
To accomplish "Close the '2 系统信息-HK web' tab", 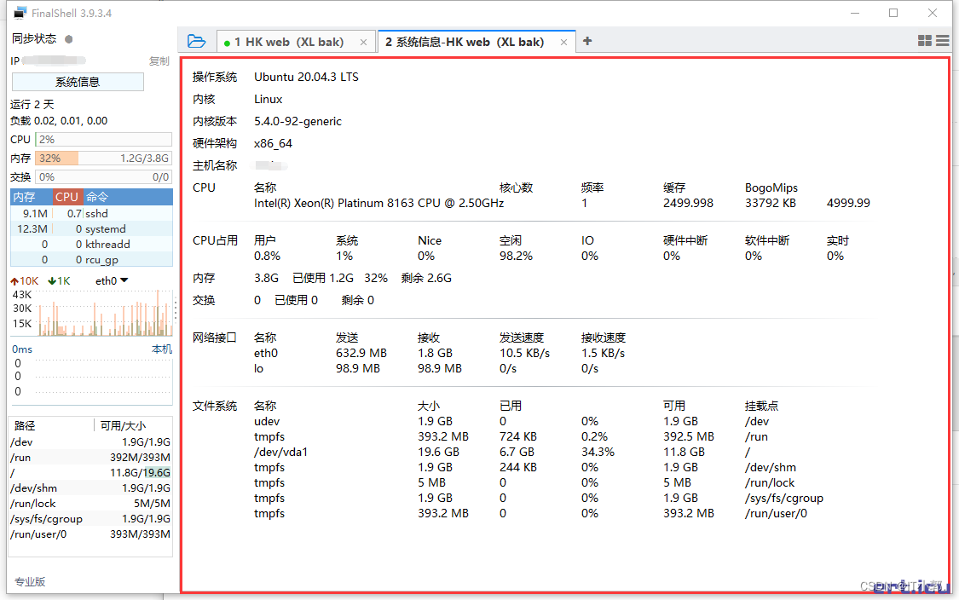I will tap(564, 42).
